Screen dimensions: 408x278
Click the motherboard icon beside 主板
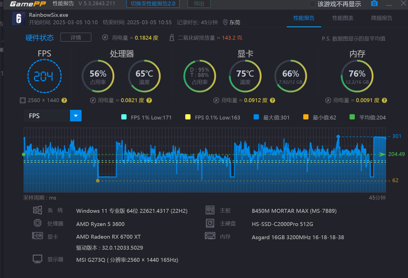click(210, 210)
